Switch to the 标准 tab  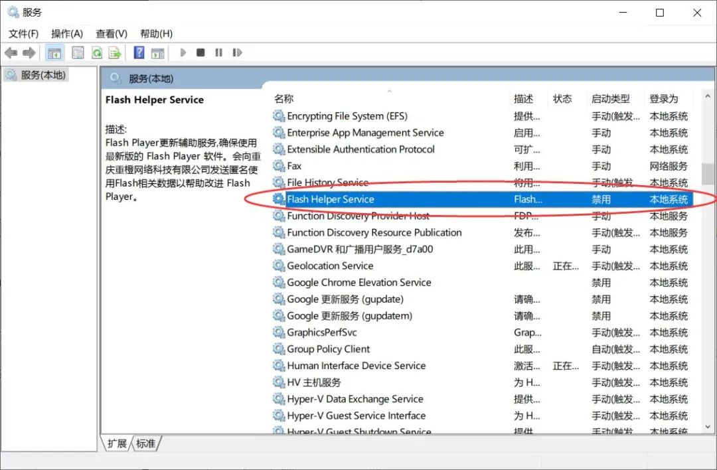[146, 443]
